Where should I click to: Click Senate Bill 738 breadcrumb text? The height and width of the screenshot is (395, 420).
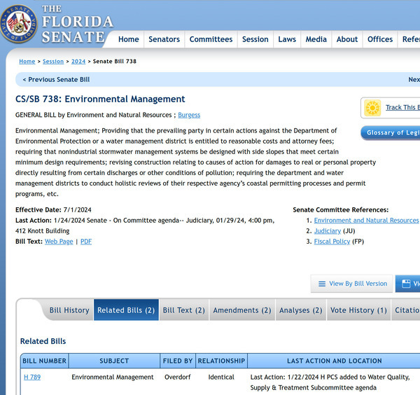point(115,62)
